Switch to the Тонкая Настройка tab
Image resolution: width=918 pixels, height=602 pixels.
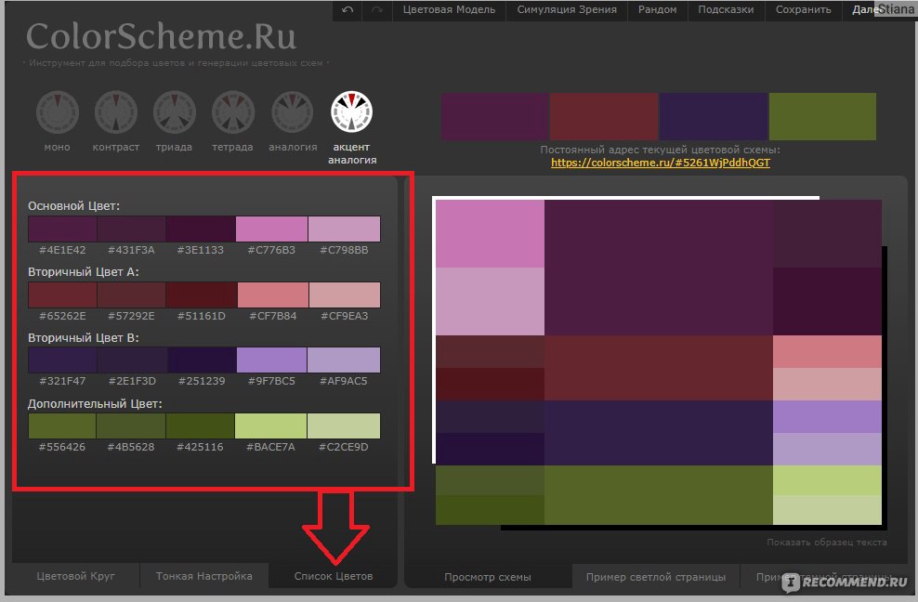pyautogui.click(x=204, y=576)
